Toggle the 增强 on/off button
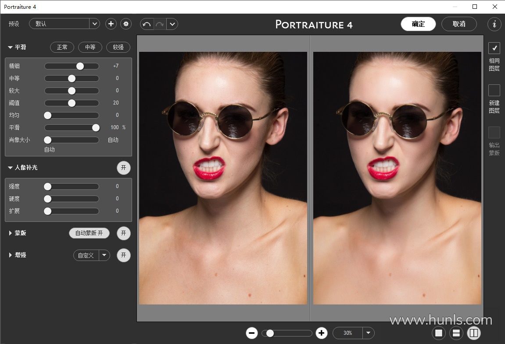 pyautogui.click(x=123, y=255)
